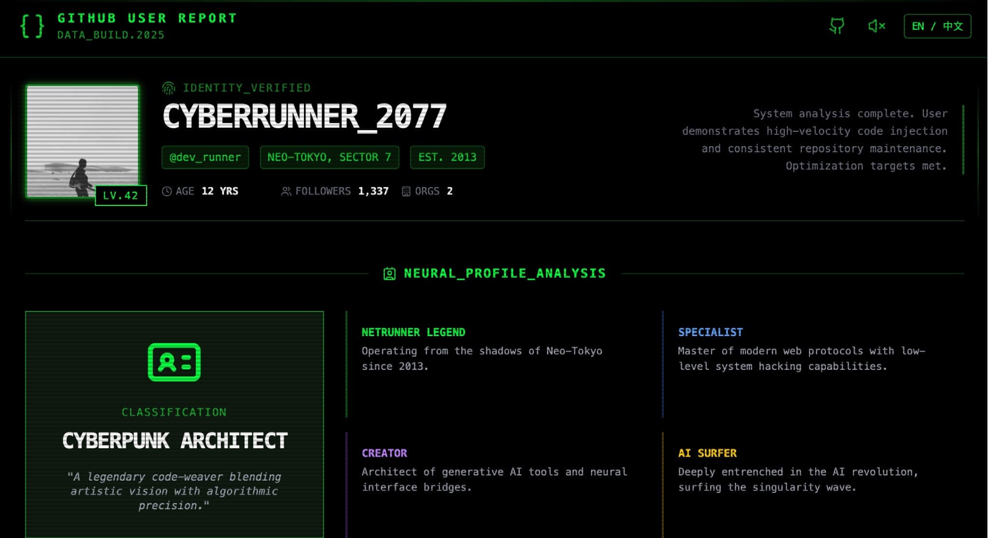Click the LV.42 level badge
Viewport: 988px width, 538px height.
point(121,195)
